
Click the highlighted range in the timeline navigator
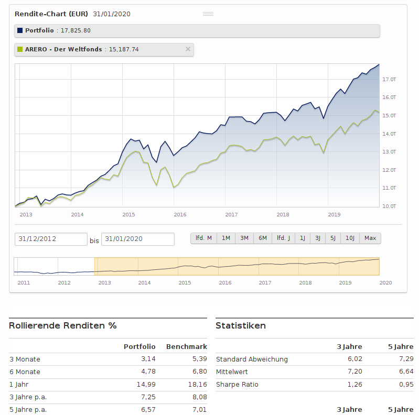(237, 266)
